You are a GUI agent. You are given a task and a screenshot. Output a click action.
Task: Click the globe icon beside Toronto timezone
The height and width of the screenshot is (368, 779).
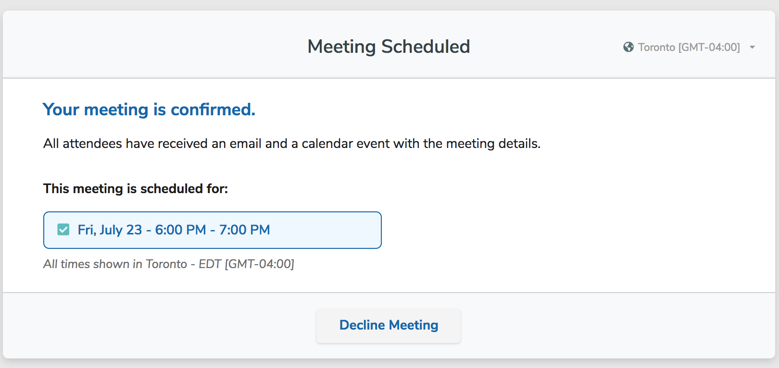tap(628, 47)
